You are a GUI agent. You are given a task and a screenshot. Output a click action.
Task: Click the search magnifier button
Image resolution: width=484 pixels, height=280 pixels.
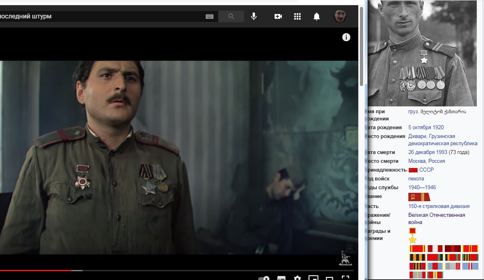point(231,16)
